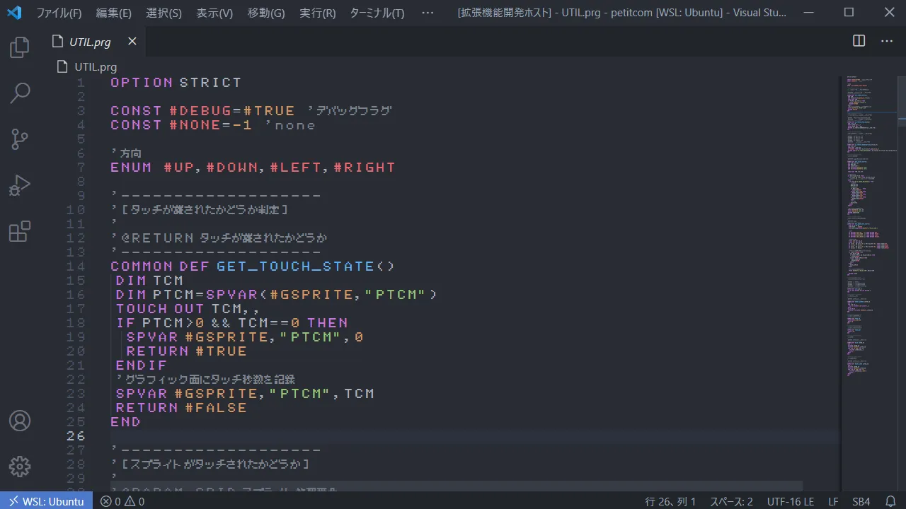Open the notifications bell in status bar
Image resolution: width=906 pixels, height=509 pixels.
[890, 501]
